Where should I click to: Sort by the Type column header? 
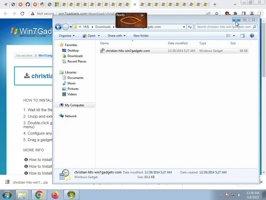tap(213, 43)
